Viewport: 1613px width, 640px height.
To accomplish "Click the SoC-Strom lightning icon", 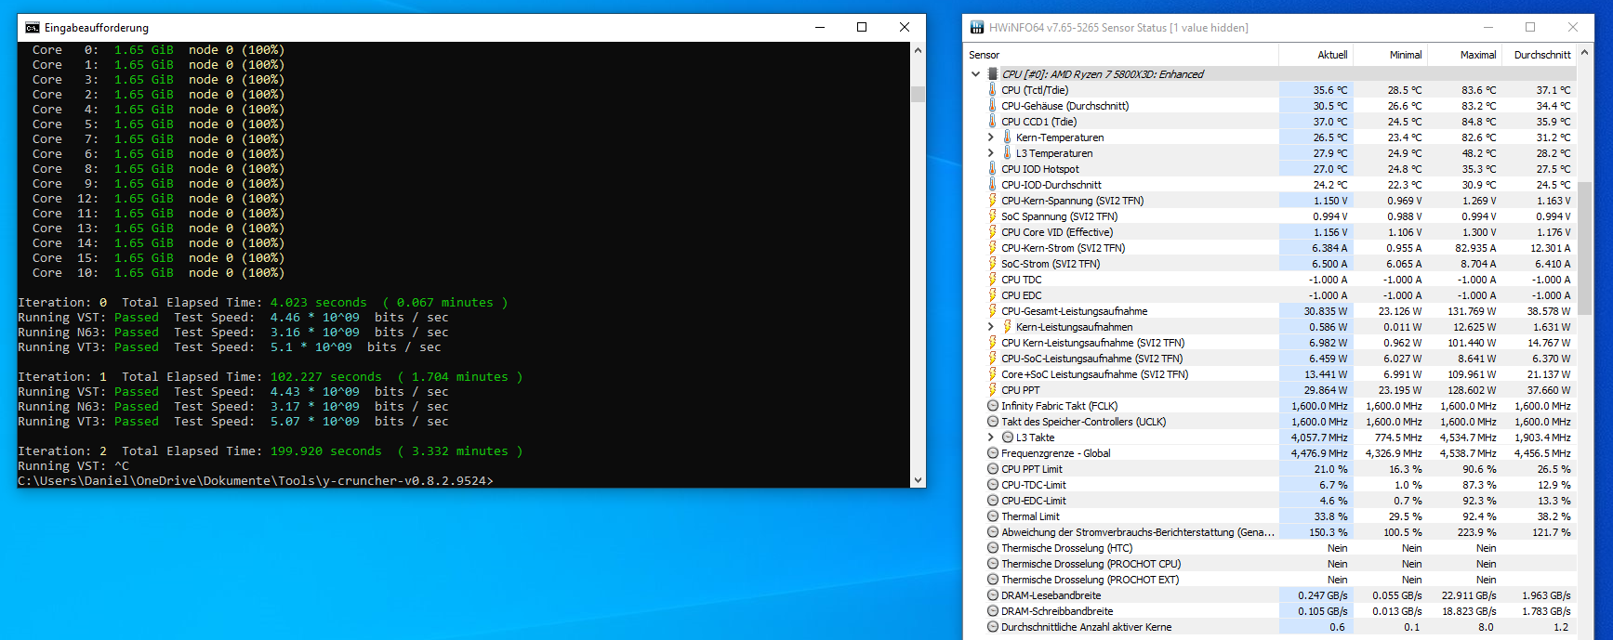I will [992, 264].
